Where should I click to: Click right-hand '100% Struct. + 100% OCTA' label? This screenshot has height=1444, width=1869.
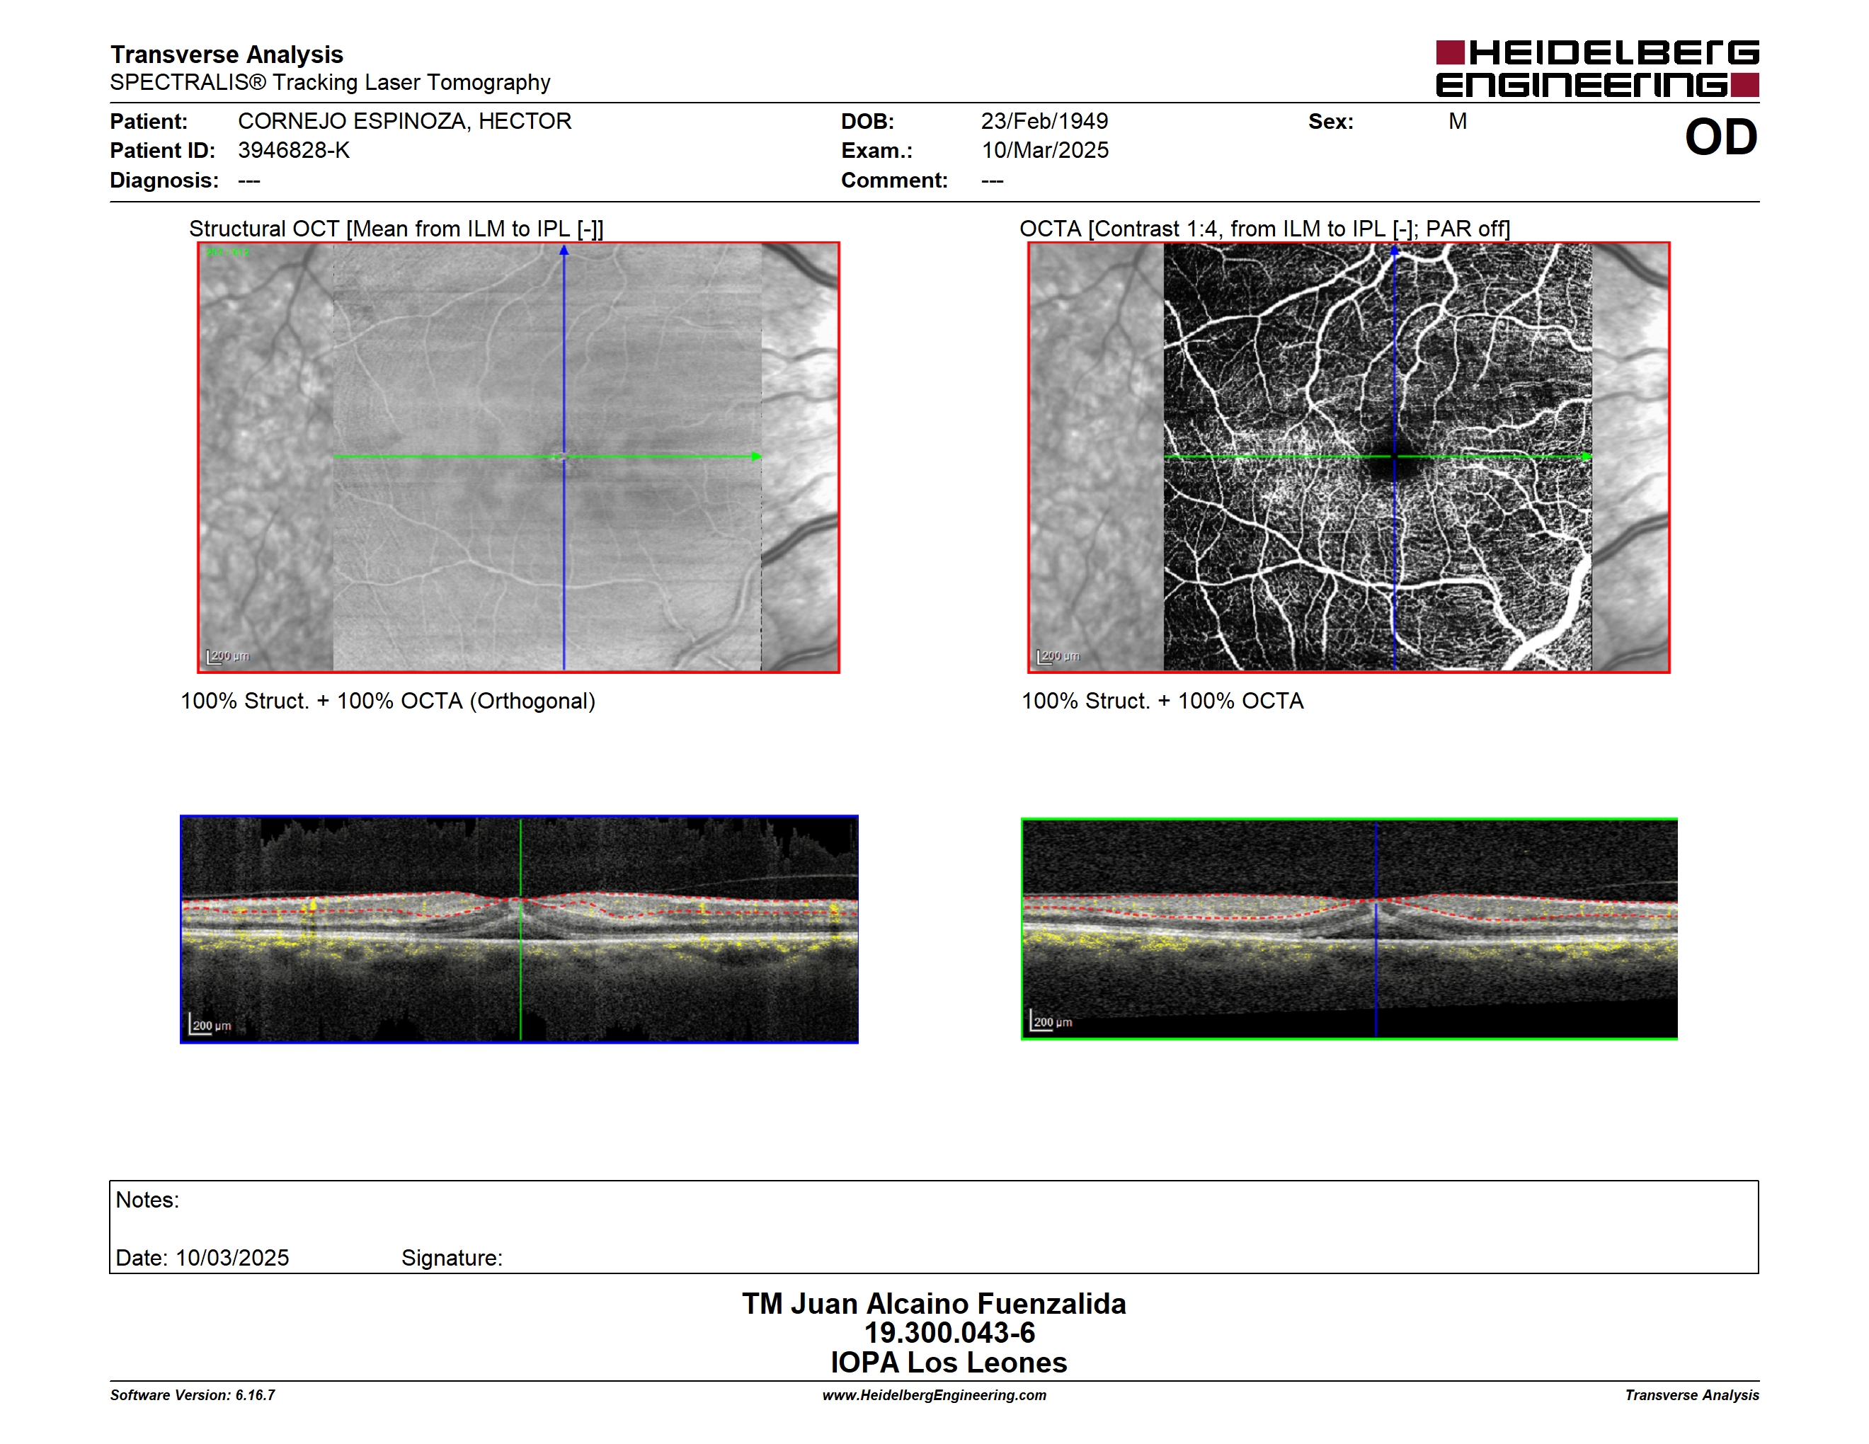coord(1162,701)
